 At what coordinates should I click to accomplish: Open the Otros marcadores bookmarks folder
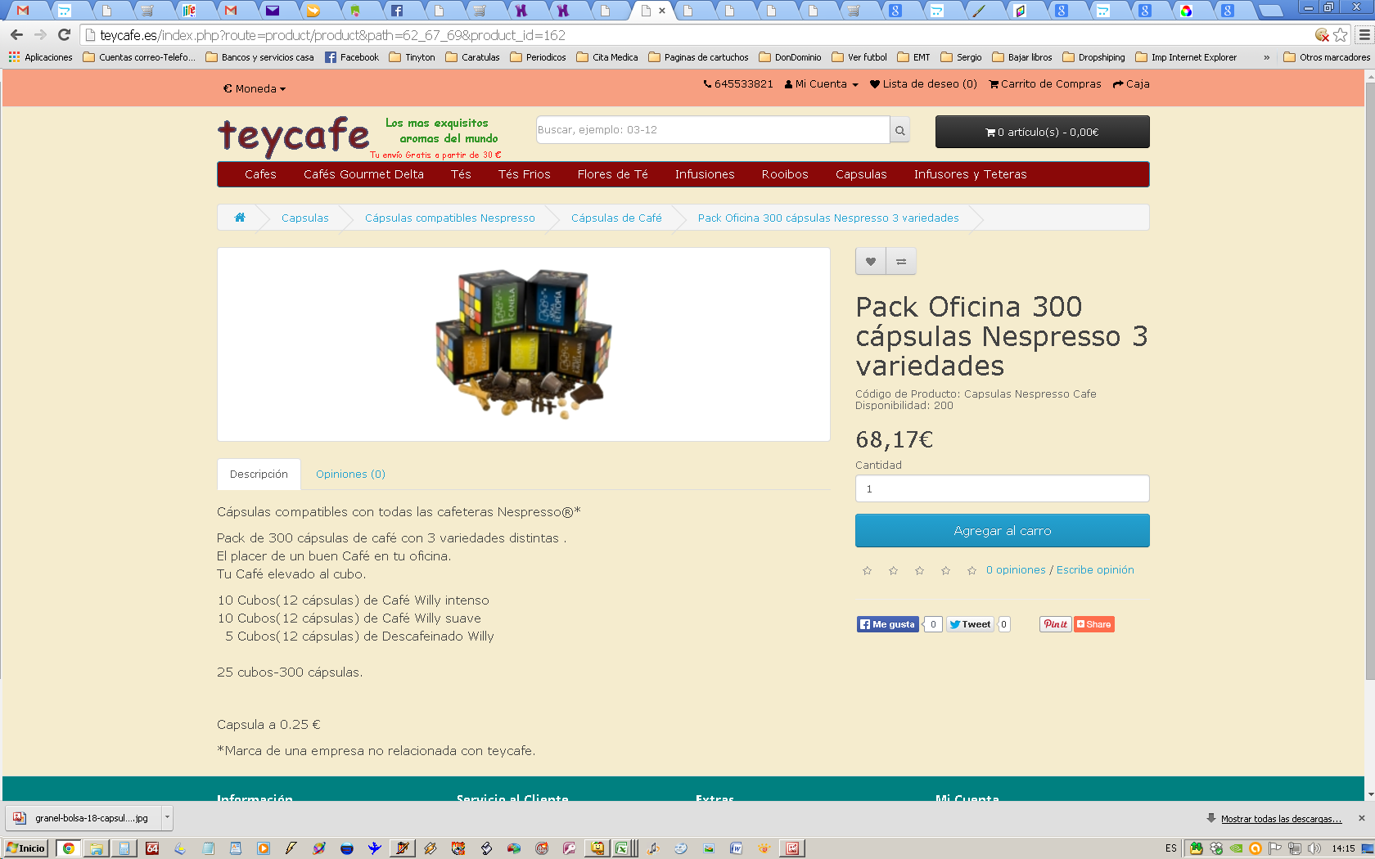[1327, 57]
